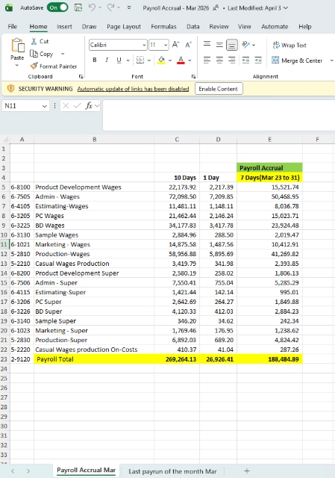This screenshot has height=478, width=335.
Task: Click the Enable Content button
Action: click(219, 89)
